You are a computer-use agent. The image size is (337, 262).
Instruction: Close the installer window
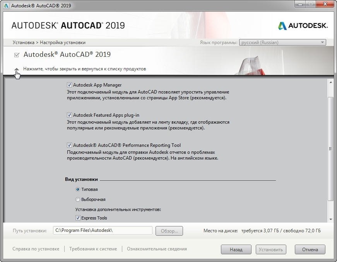coord(325,4)
